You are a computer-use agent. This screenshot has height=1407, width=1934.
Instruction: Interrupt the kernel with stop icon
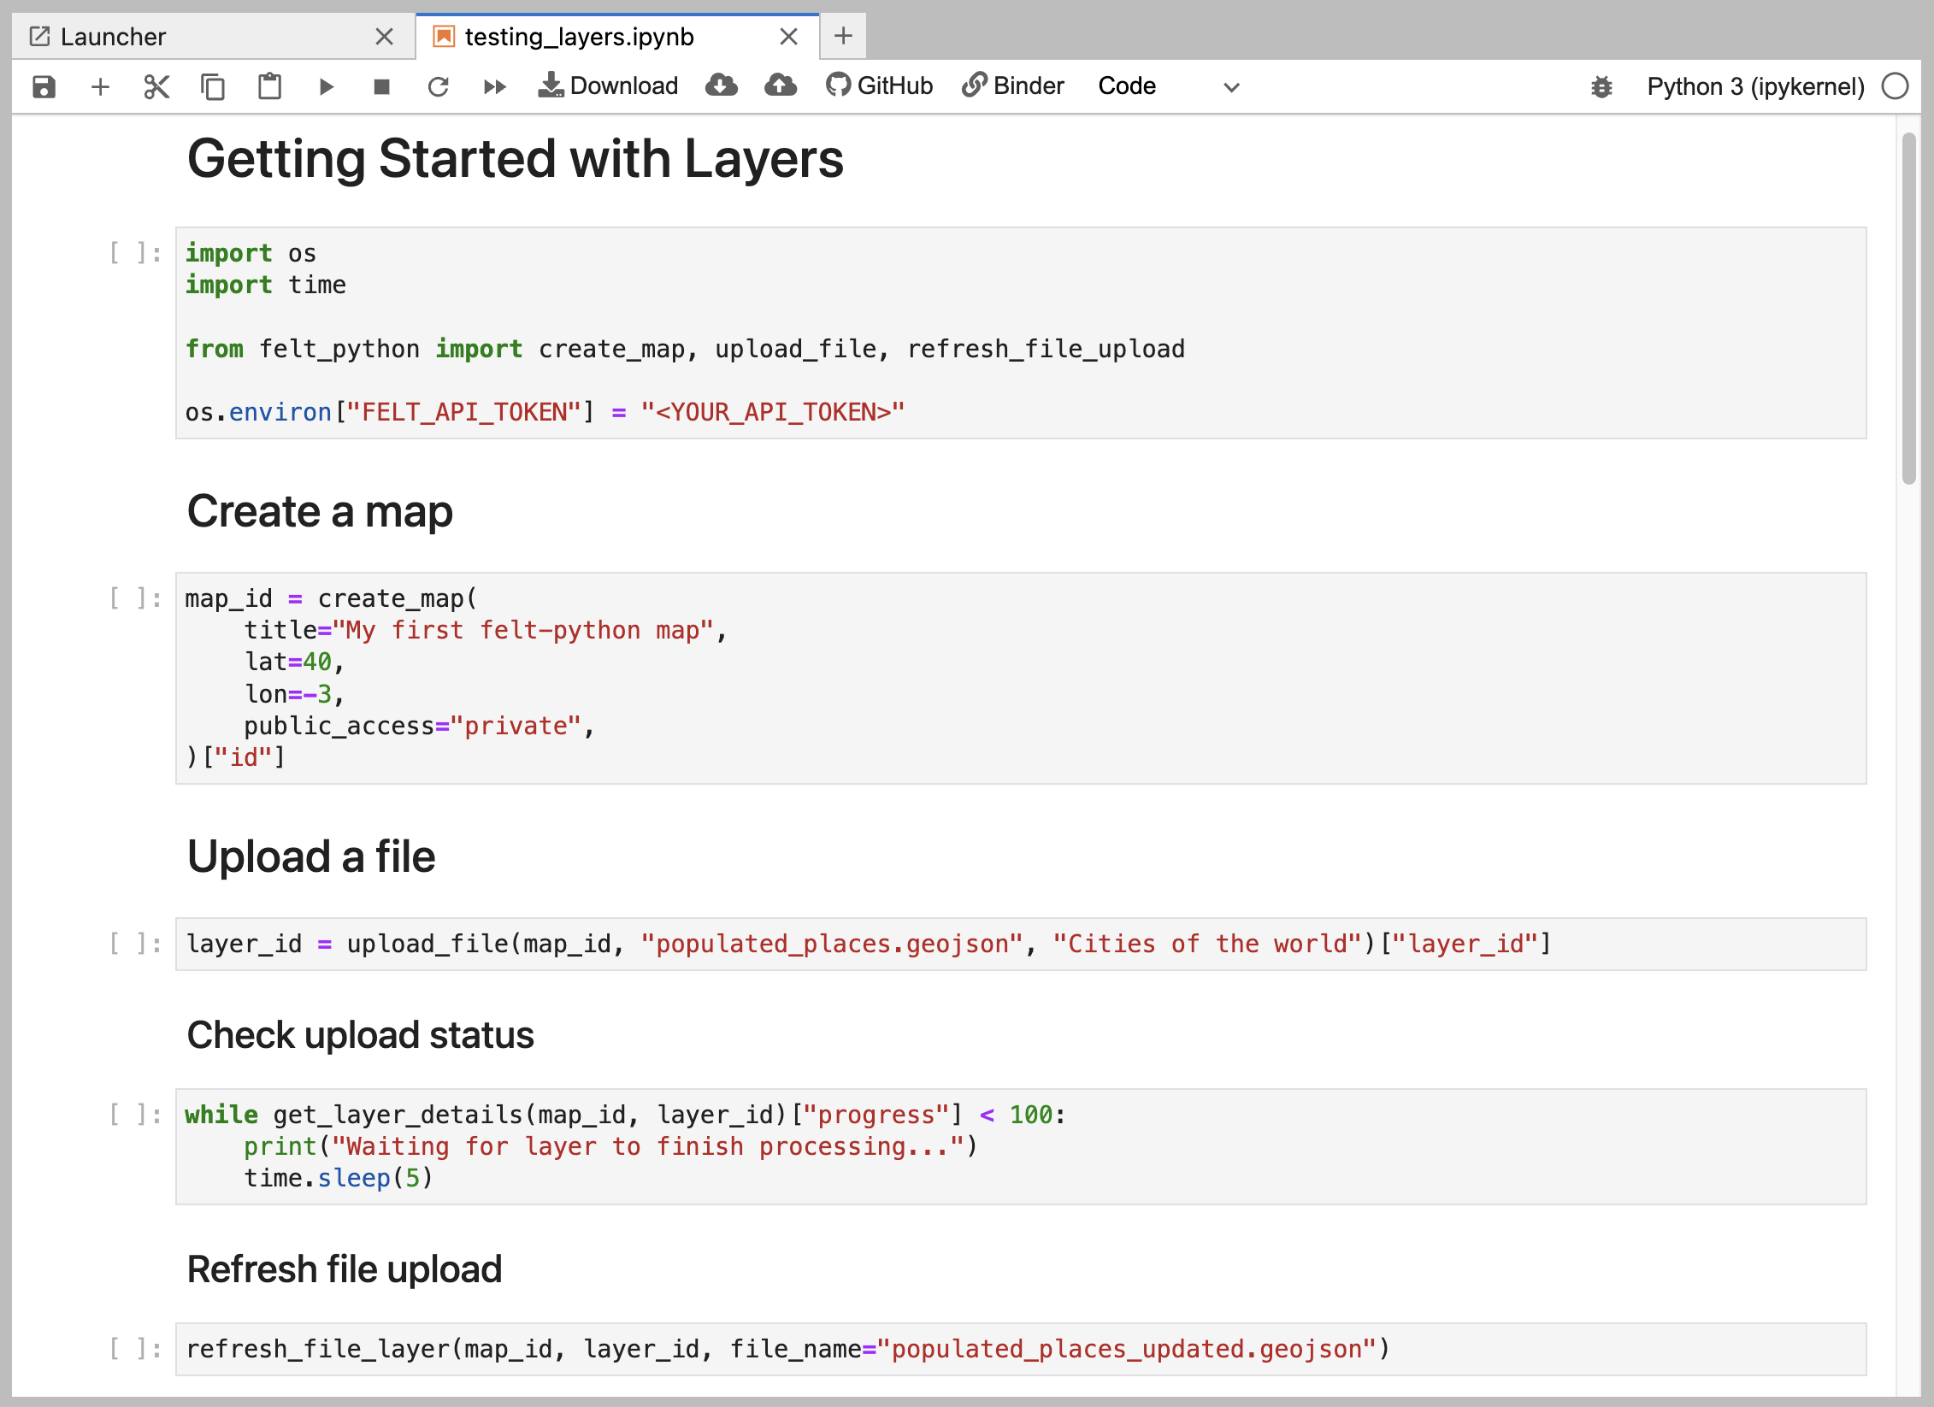(x=382, y=86)
